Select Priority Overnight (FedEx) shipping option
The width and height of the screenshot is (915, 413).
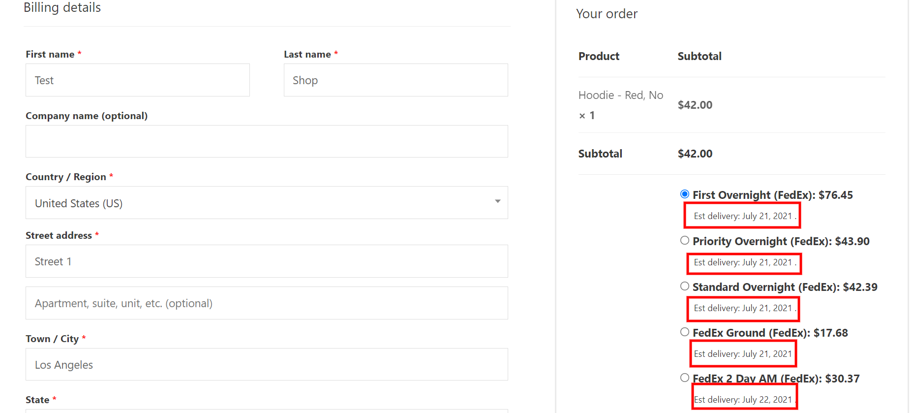pyautogui.click(x=684, y=241)
